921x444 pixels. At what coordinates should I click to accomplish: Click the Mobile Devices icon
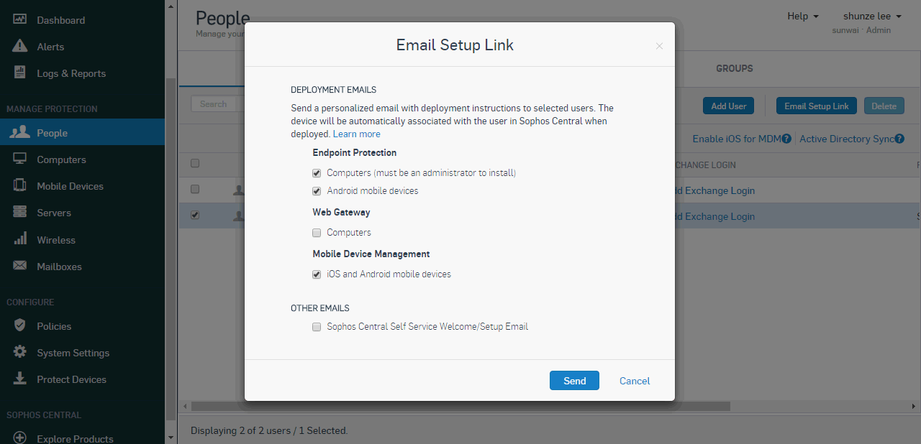coord(20,185)
